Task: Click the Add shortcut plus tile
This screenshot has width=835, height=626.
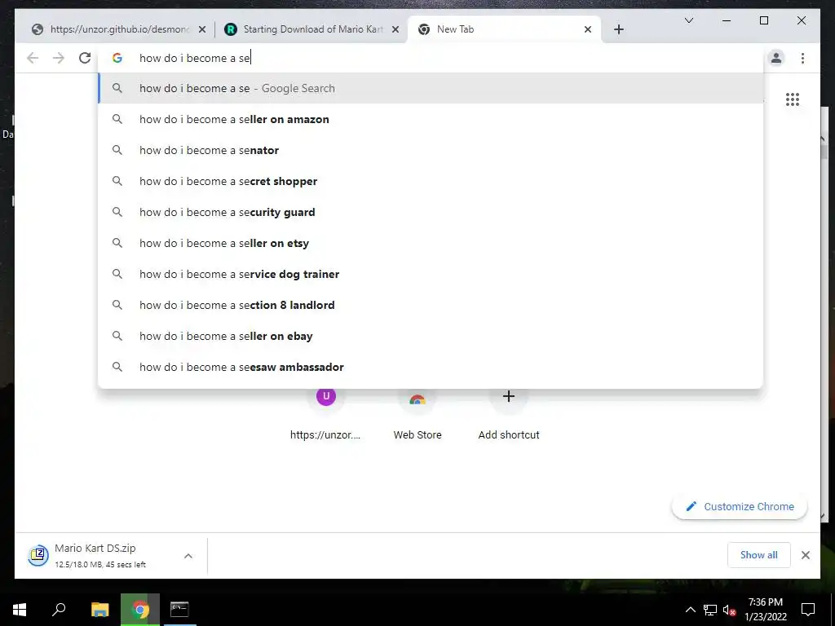Action: (x=509, y=415)
